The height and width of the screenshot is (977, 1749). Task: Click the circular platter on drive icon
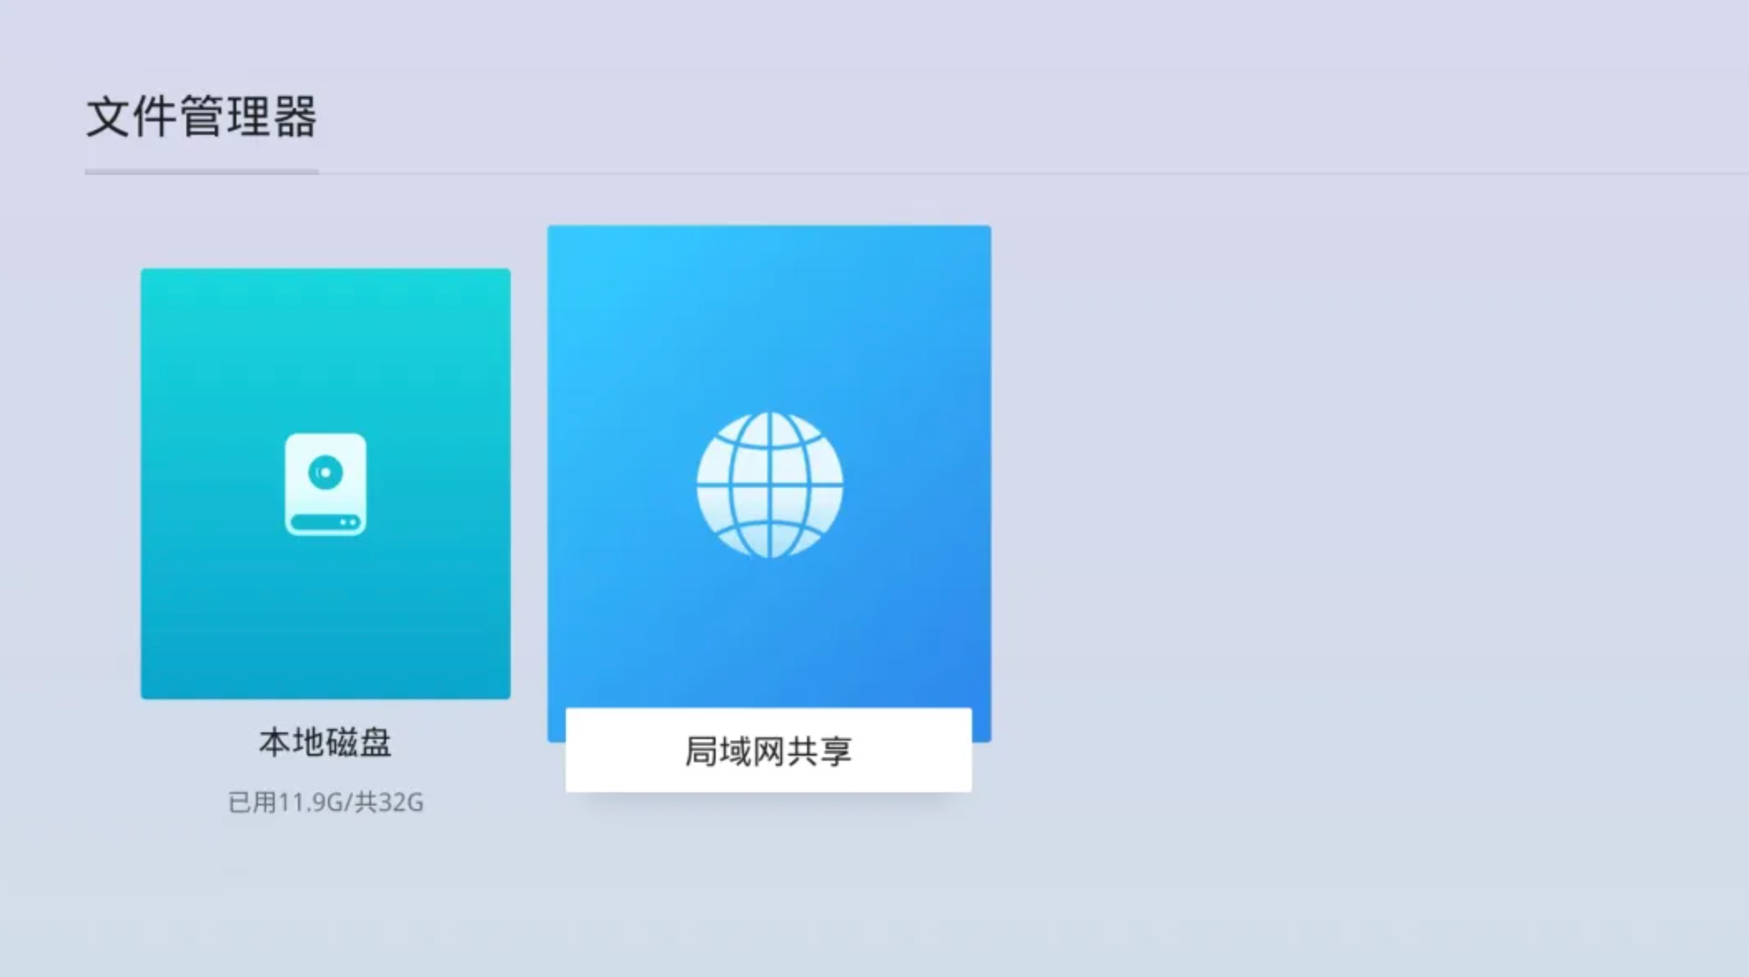click(x=325, y=473)
